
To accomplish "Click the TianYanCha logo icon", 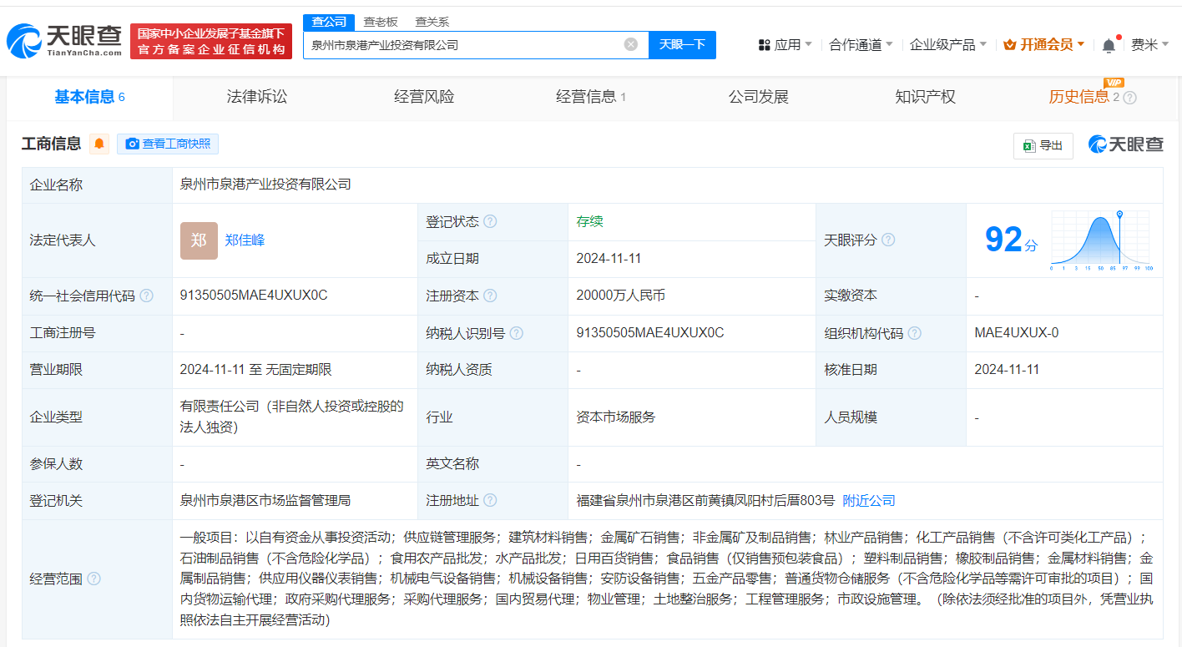I will pyautogui.click(x=25, y=41).
